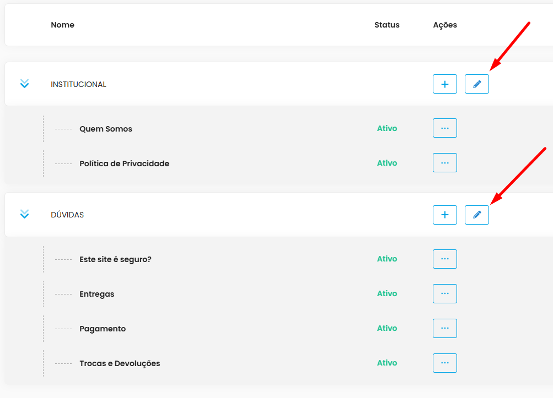Screen dimensions: 553x398
Task: Open the three-dot menu for Entregas
Action: point(445,293)
